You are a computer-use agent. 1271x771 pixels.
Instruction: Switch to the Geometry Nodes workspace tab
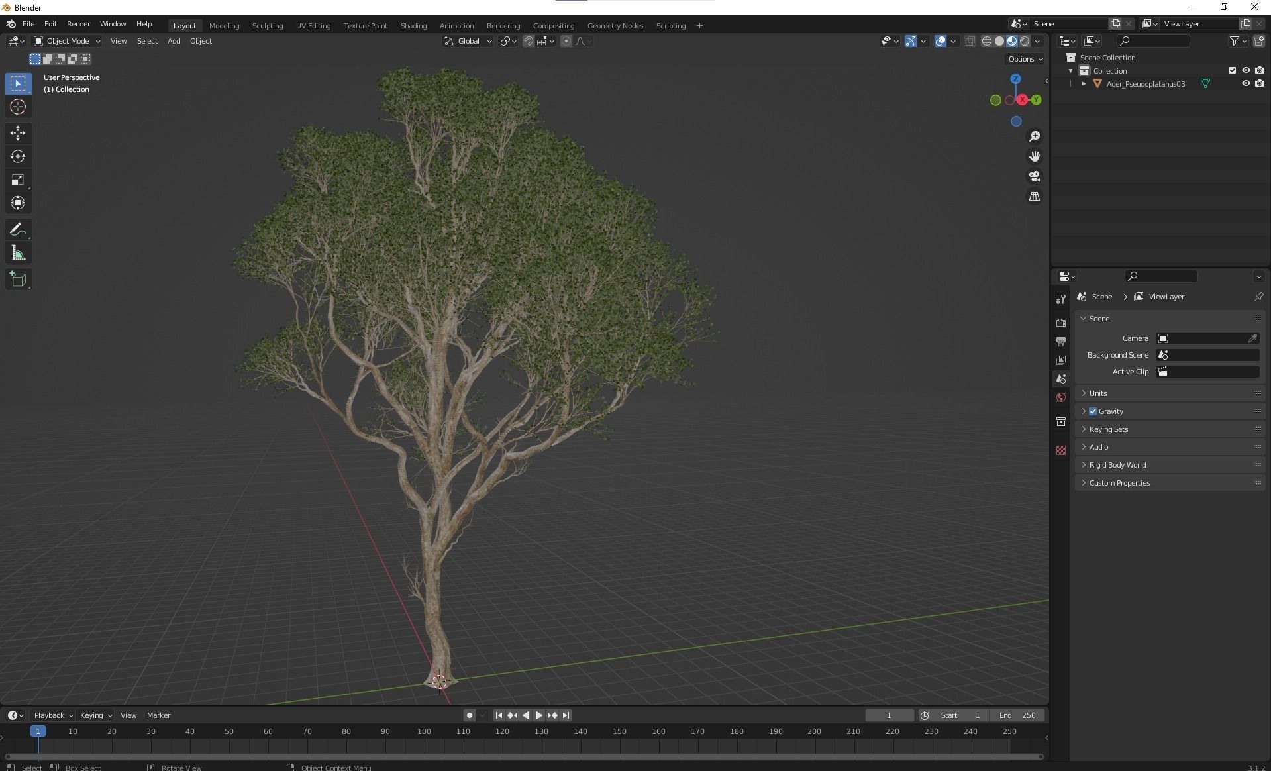[615, 26]
